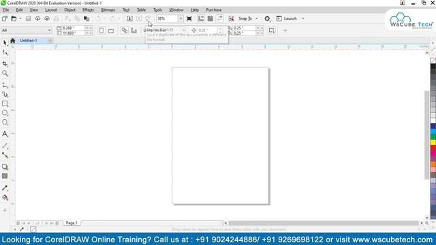
Task: Select the Shape tool
Action: coord(5,52)
